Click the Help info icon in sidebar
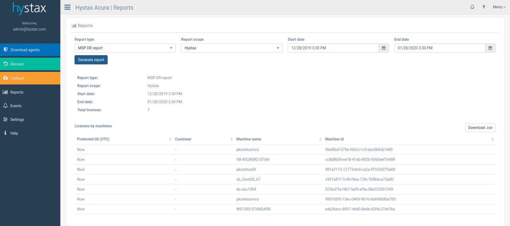This screenshot has height=226, width=510. [x=5, y=133]
